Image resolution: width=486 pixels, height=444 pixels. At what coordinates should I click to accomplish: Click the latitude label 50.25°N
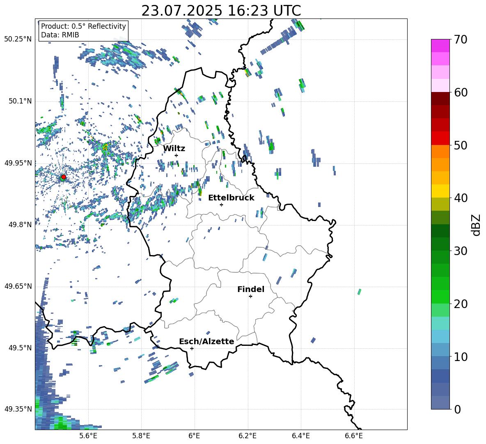pos(18,39)
